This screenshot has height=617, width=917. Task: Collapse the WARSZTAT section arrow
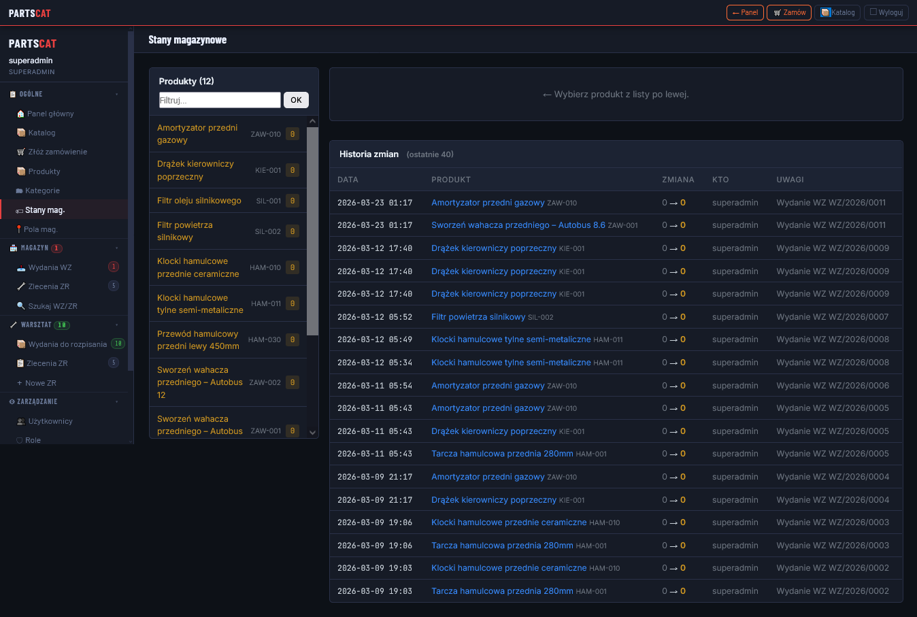[116, 325]
